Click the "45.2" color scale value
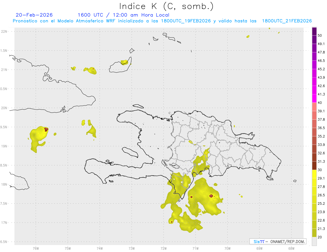 click(x=321, y=69)
